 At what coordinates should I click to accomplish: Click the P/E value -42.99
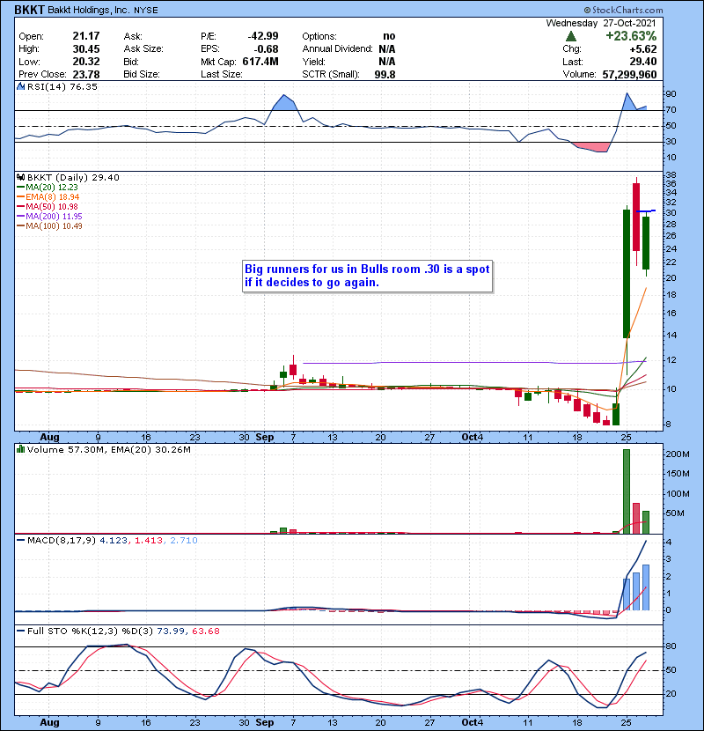263,36
